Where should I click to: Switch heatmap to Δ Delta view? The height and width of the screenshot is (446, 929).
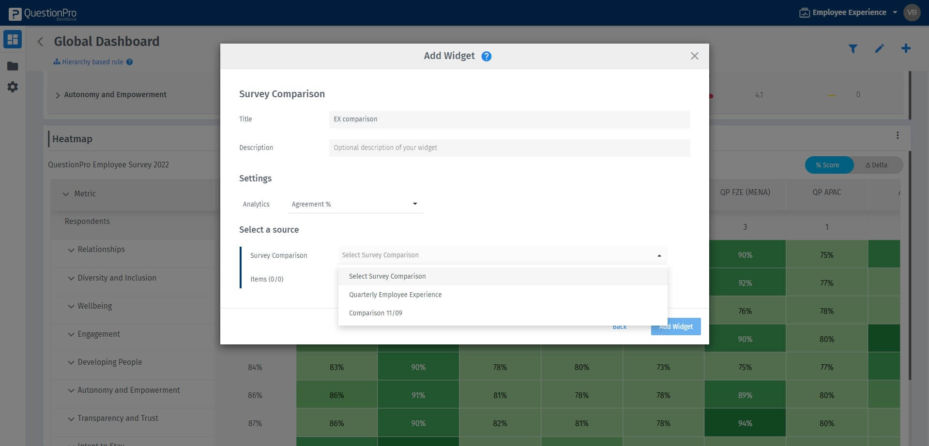(876, 165)
